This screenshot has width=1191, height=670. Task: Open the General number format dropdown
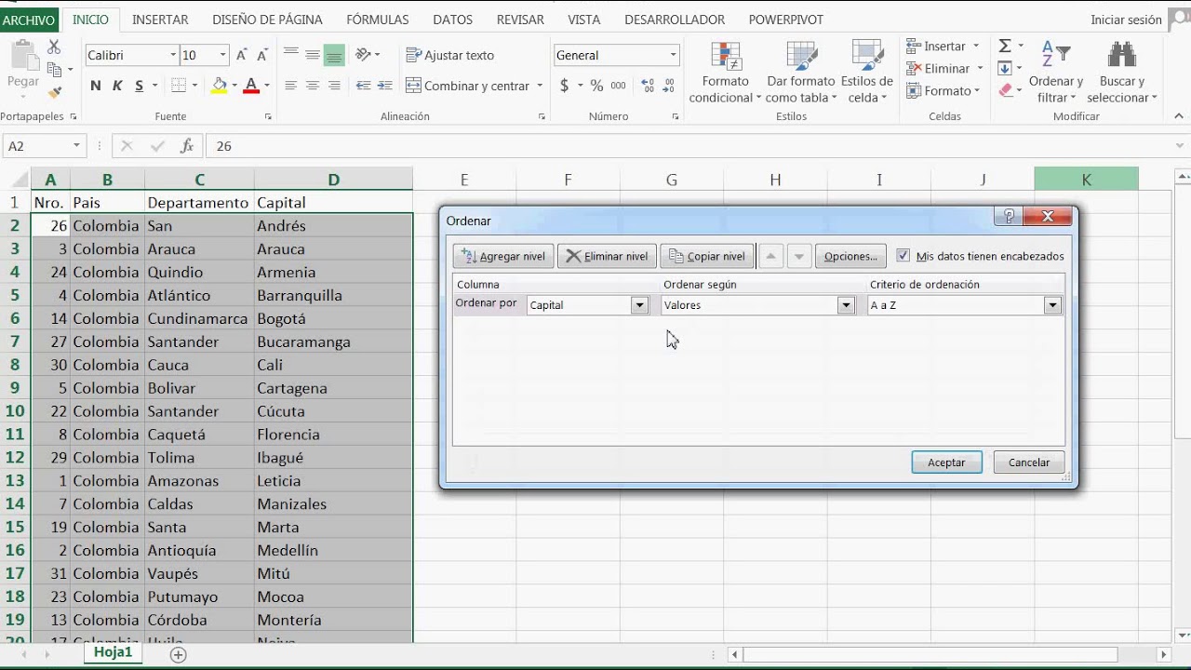pyautogui.click(x=673, y=55)
